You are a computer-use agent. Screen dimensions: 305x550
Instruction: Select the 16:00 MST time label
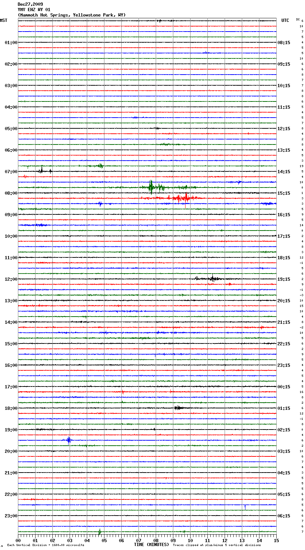pos(11,365)
